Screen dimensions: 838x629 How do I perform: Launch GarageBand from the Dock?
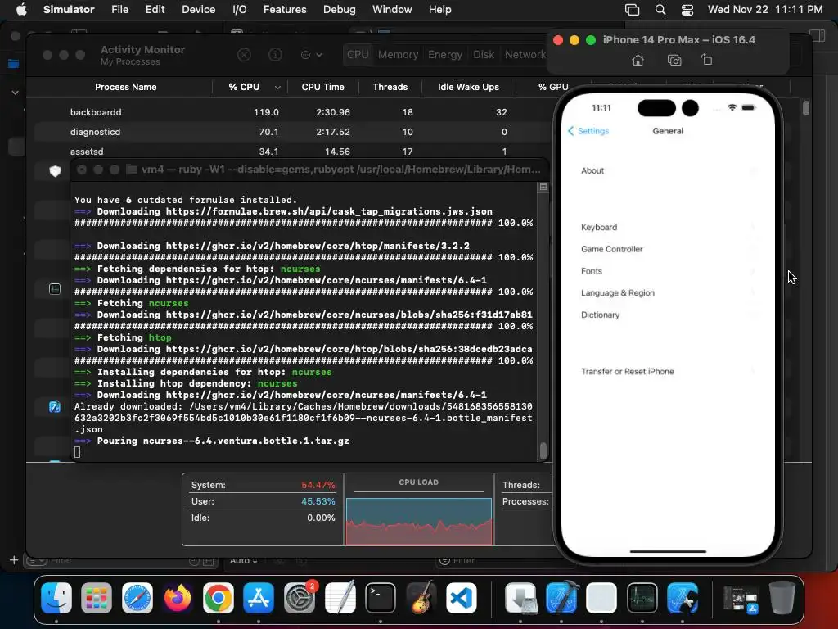click(421, 598)
